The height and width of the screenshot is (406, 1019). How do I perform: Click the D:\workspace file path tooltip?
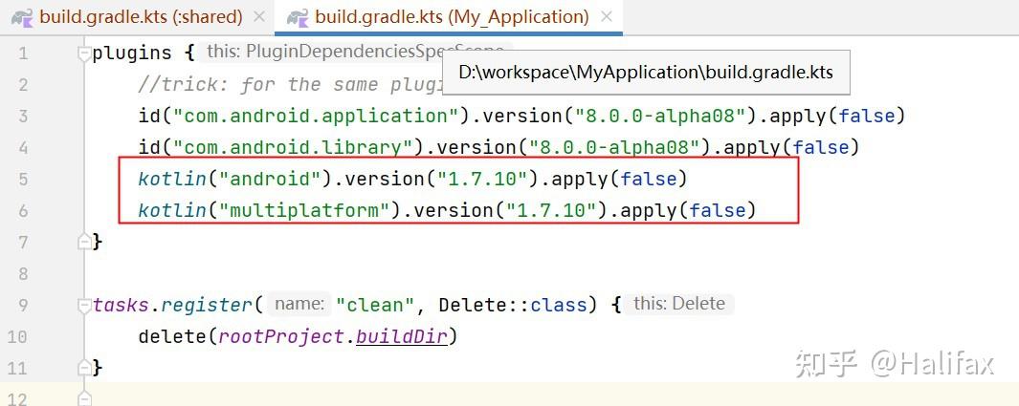(x=645, y=73)
